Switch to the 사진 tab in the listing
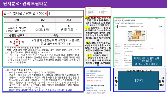This screenshot has height=94, width=167. pyautogui.click(x=143, y=26)
